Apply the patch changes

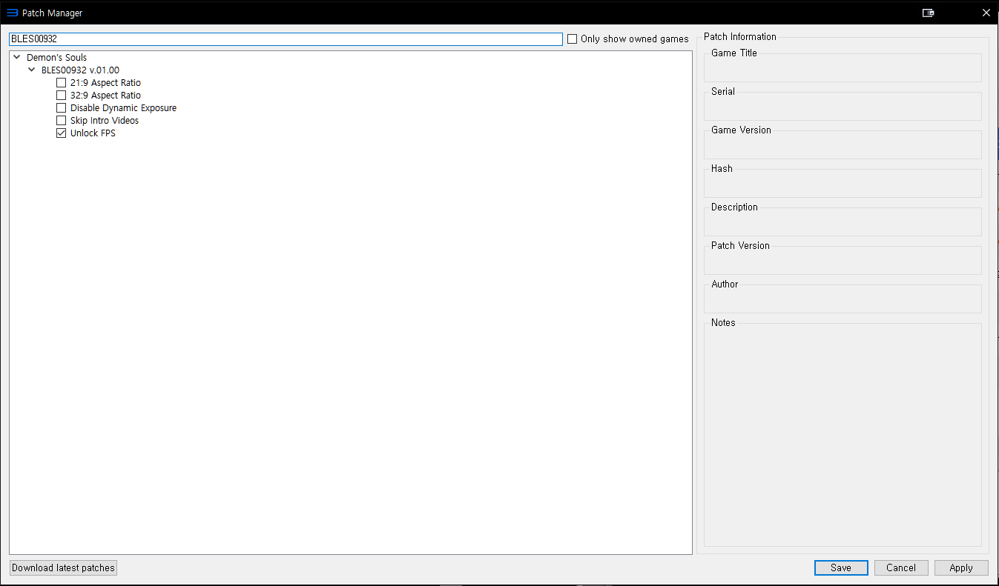[961, 568]
